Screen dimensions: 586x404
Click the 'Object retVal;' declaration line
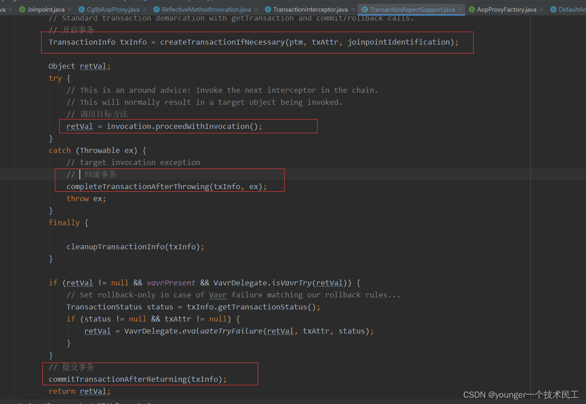point(79,66)
